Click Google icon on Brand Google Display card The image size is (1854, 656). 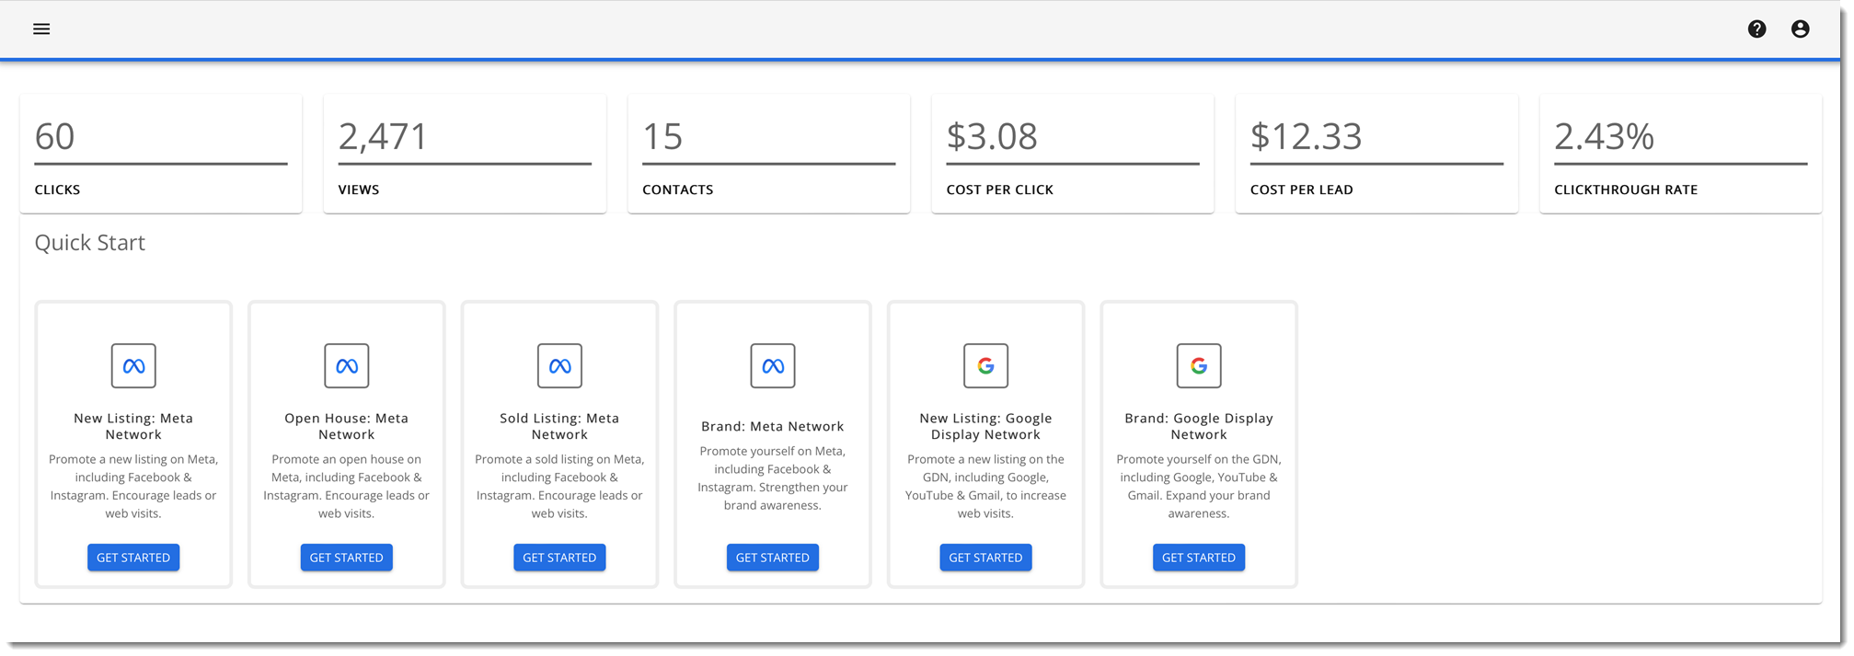point(1199,366)
